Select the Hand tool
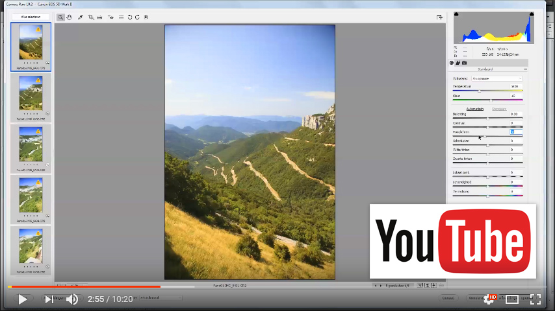The height and width of the screenshot is (311, 555). (68, 17)
